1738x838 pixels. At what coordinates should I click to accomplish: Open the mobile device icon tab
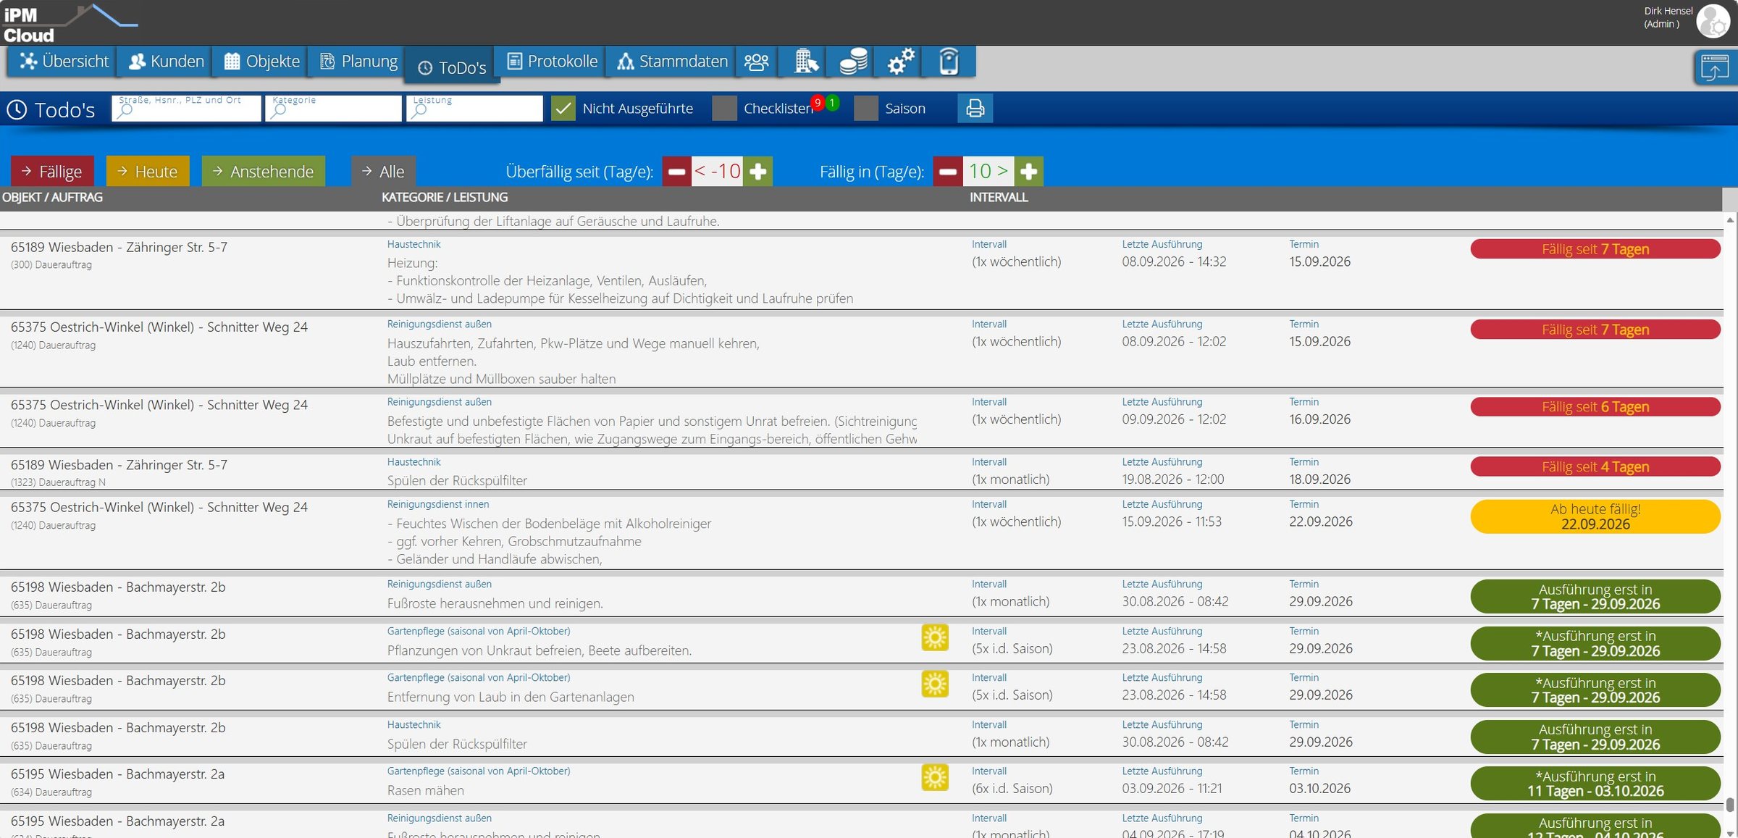point(949,62)
